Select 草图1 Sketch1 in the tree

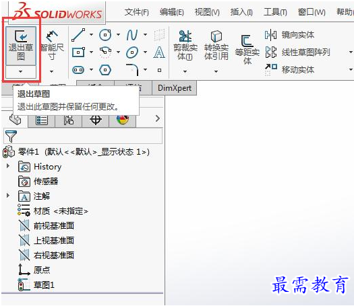coord(36,285)
